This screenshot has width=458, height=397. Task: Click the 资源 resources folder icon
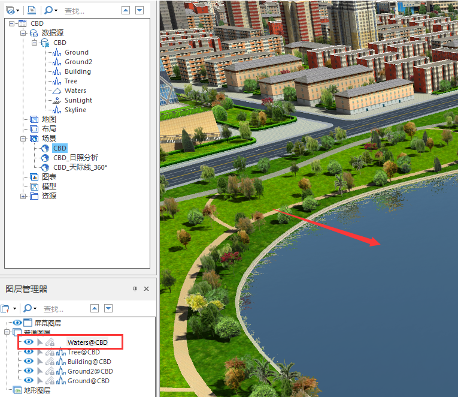click(34, 196)
